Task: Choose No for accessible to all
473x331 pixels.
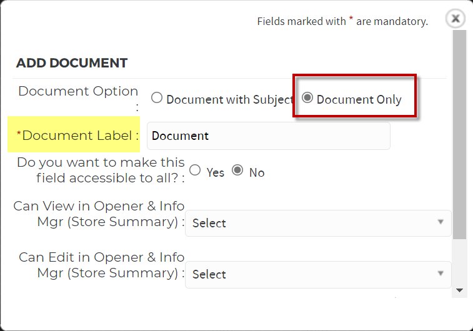Action: tap(237, 170)
